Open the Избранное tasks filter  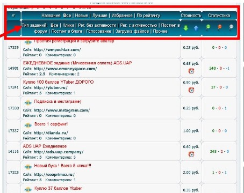pos(122,16)
